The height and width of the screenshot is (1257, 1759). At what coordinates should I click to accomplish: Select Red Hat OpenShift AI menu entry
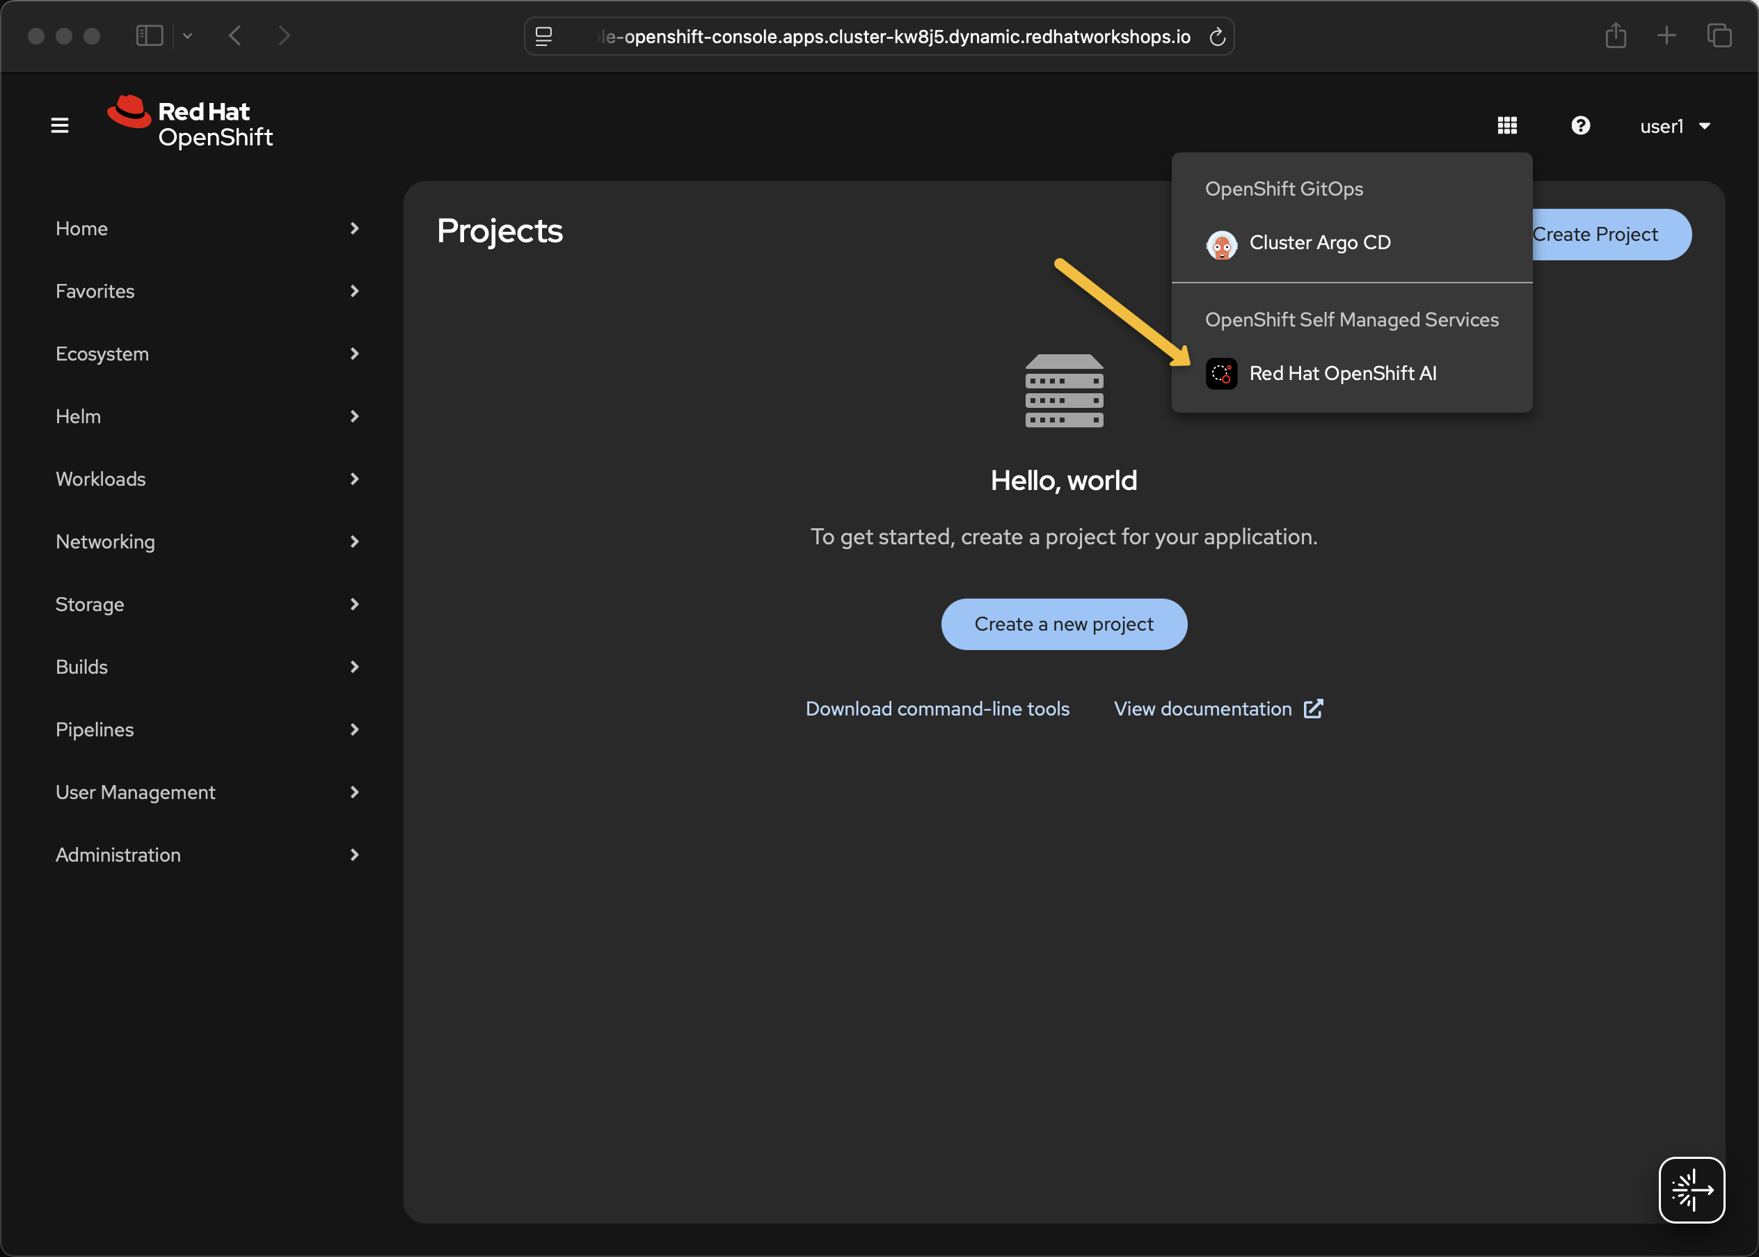pos(1343,374)
